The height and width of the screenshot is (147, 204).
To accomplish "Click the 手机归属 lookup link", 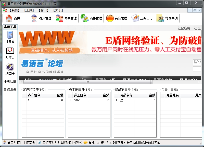I will click(x=10, y=81).
